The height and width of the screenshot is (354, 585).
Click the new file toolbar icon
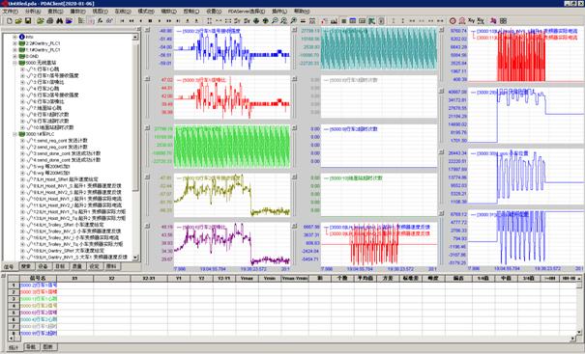click(x=10, y=21)
